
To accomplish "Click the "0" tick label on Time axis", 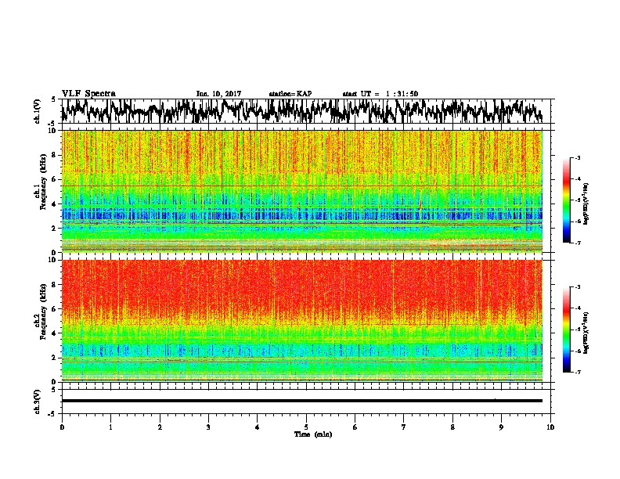I will [x=62, y=427].
